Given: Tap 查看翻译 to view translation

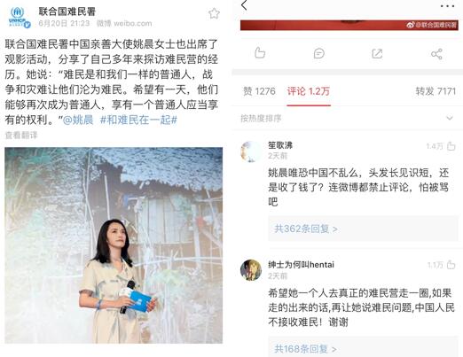Looking at the screenshot, I should 21,136.
